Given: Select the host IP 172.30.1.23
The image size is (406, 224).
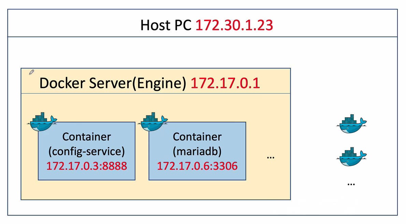Looking at the screenshot, I should (234, 26).
